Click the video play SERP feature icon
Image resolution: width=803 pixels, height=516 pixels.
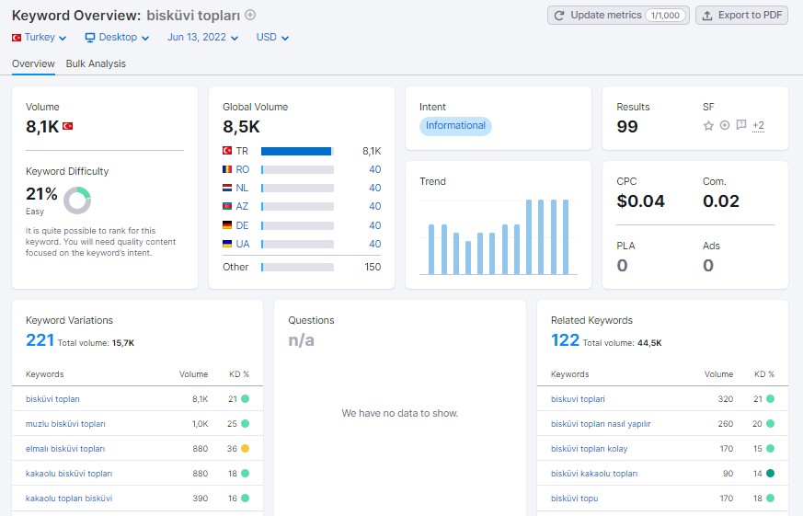click(x=725, y=125)
